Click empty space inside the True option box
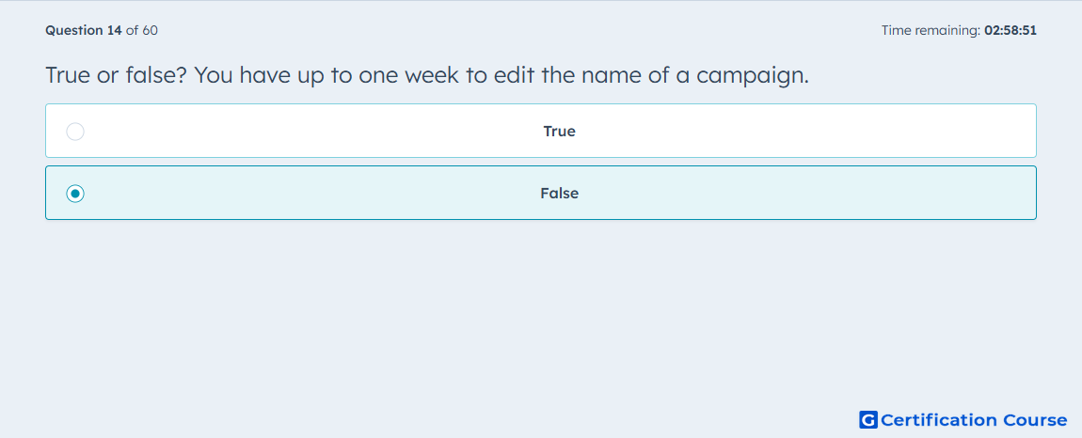Screen dimensions: 1082x438 (310, 131)
